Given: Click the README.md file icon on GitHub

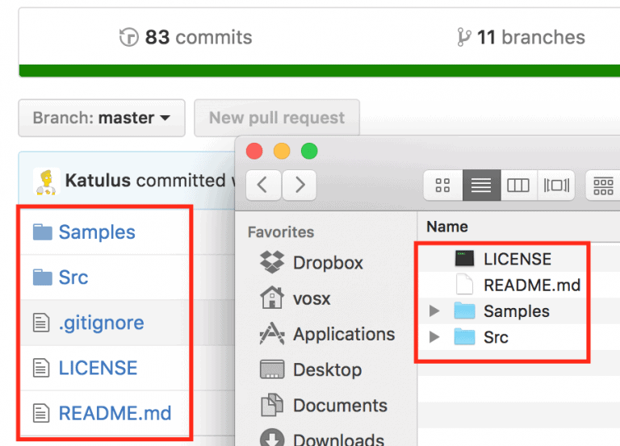Looking at the screenshot, I should (41, 413).
